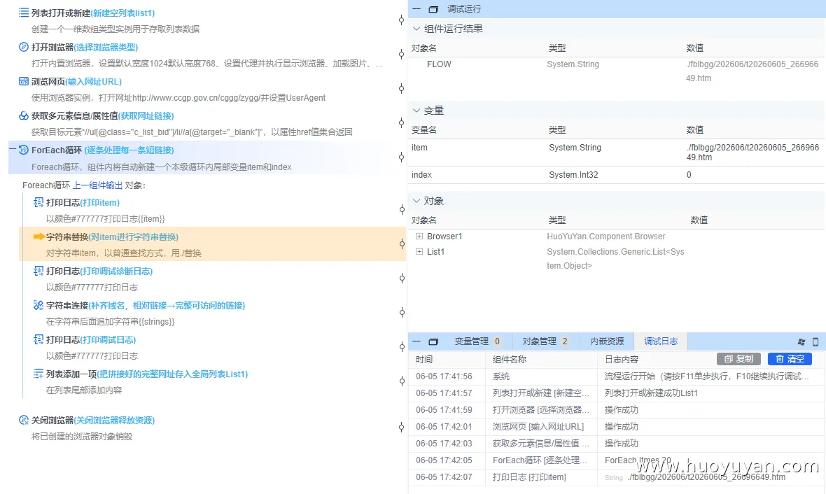Image resolution: width=826 pixels, height=494 pixels.
Task: Click the 打印日志(打印调试诊断日志) icon
Action: (38, 271)
